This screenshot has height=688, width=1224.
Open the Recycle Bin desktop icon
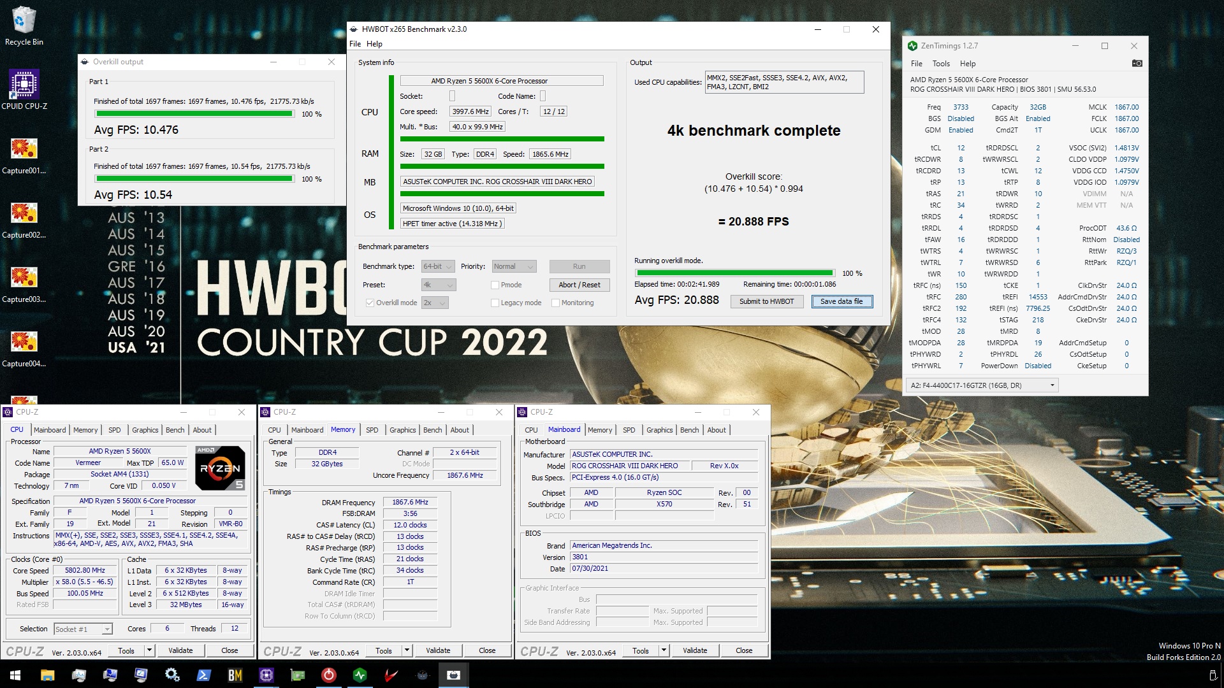click(x=24, y=26)
